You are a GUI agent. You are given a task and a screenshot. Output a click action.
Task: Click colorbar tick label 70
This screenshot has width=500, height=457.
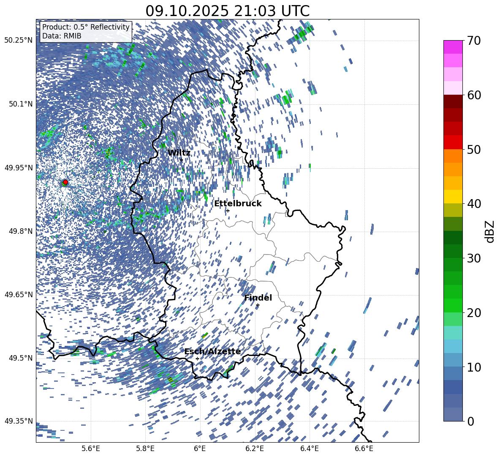pos(474,41)
